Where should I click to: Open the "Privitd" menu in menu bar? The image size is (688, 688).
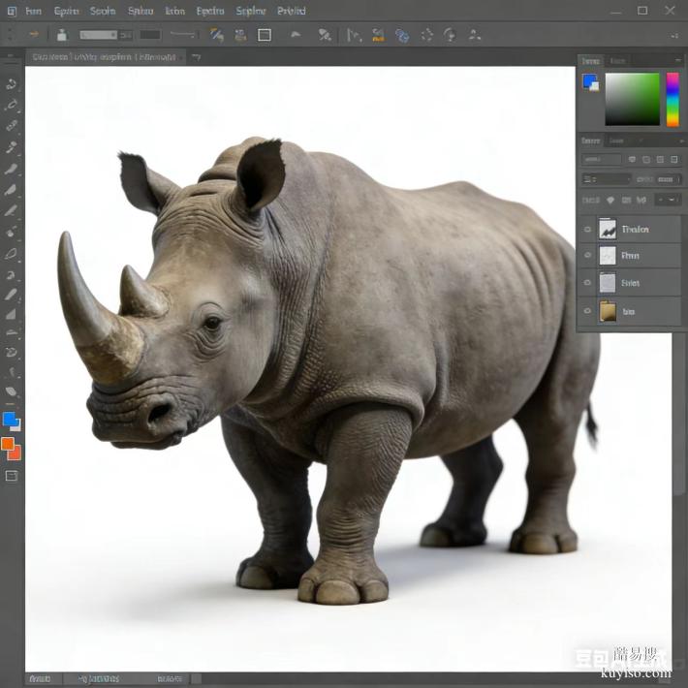(x=291, y=11)
